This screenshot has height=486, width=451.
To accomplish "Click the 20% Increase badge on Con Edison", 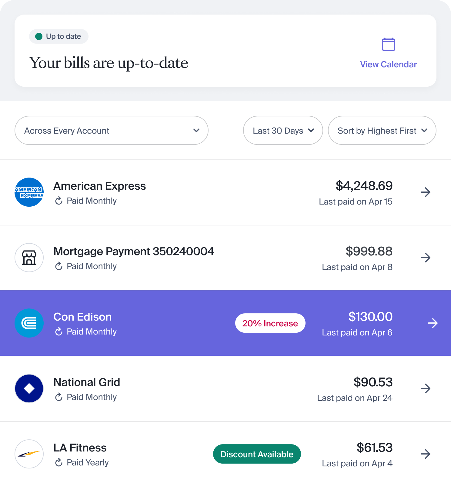I will [270, 323].
